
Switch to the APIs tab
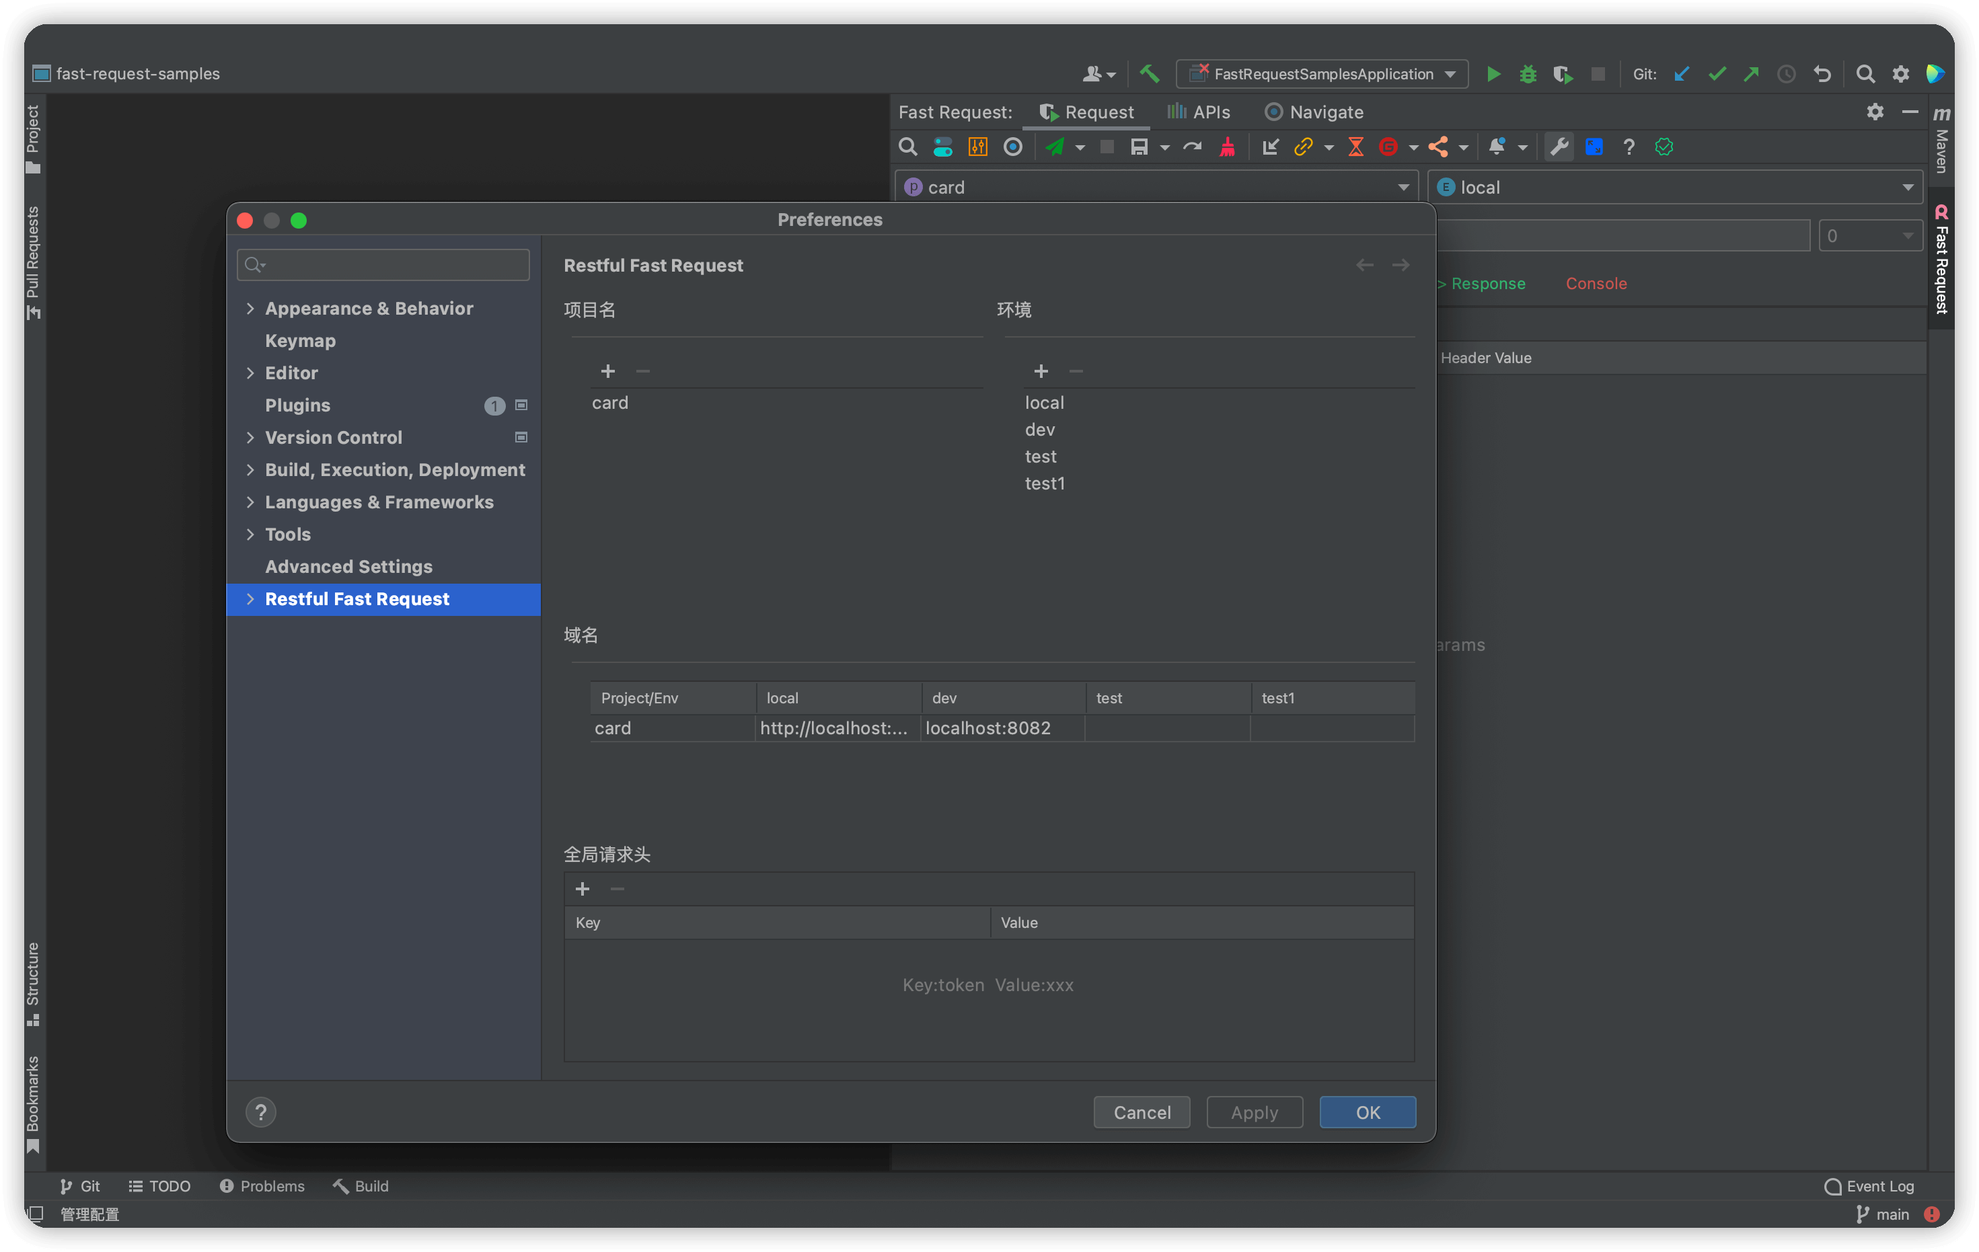(1198, 112)
